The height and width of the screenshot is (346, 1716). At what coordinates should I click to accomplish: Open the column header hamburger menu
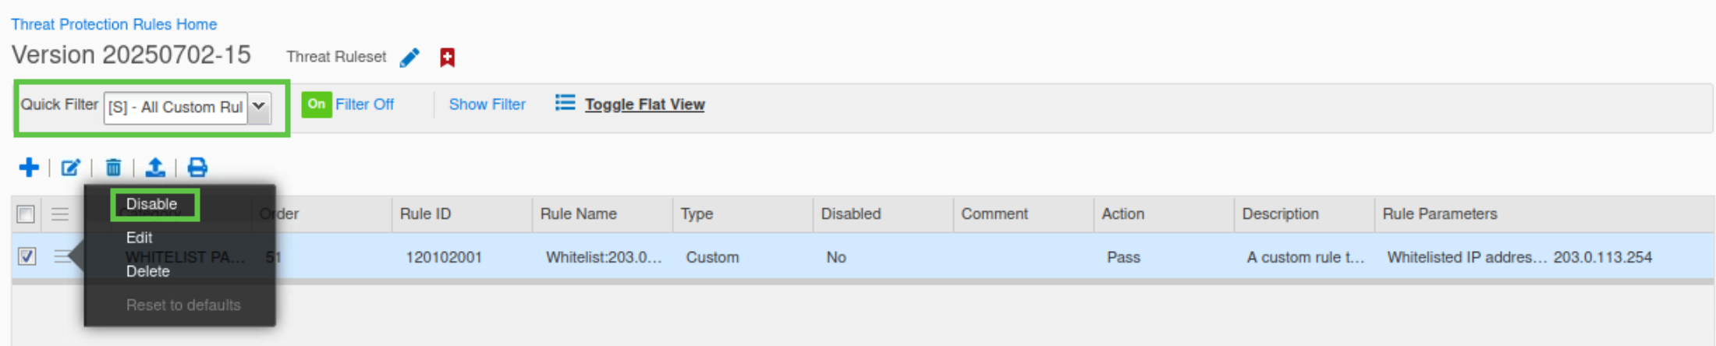coord(60,214)
